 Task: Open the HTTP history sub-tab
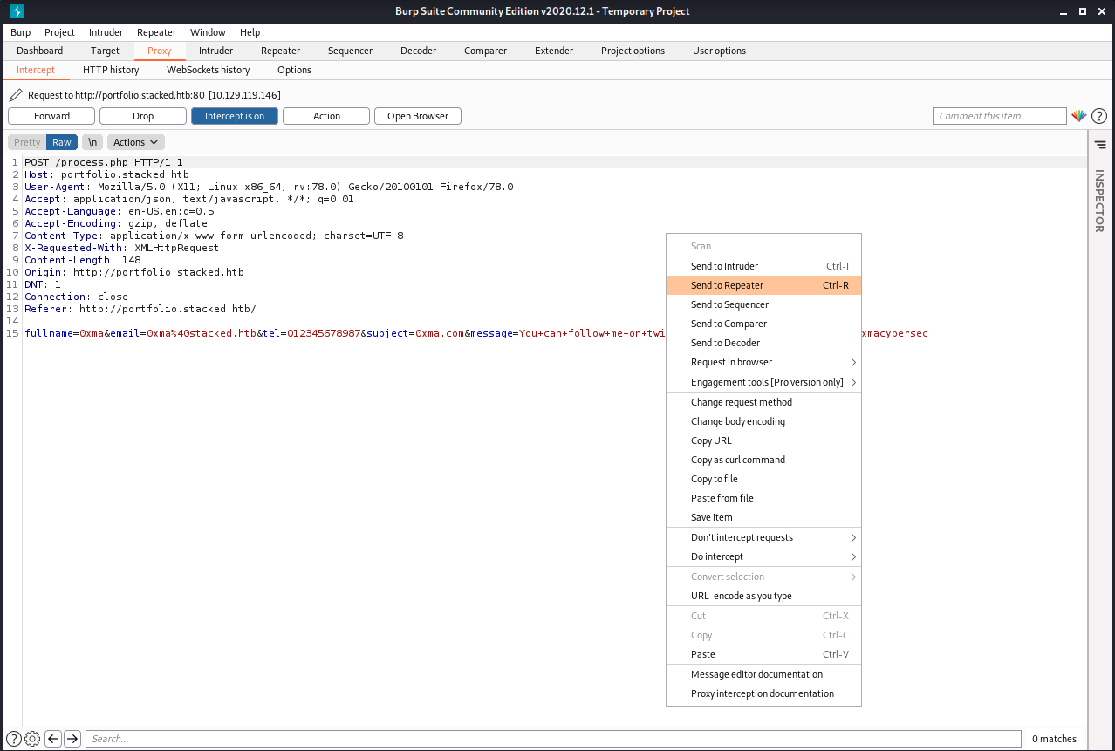tap(111, 70)
